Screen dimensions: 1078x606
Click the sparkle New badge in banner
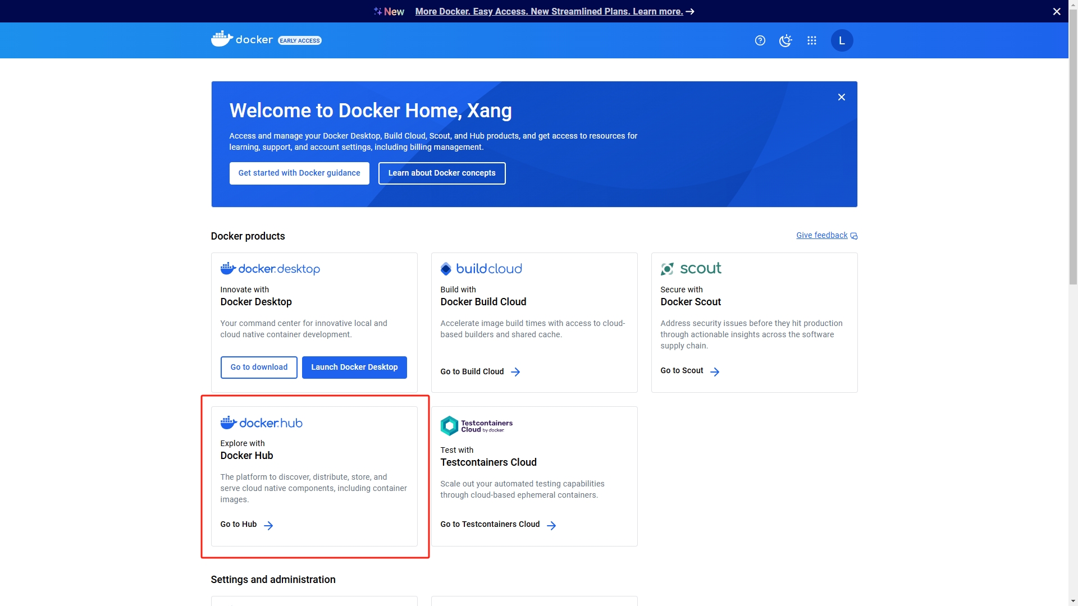click(389, 11)
